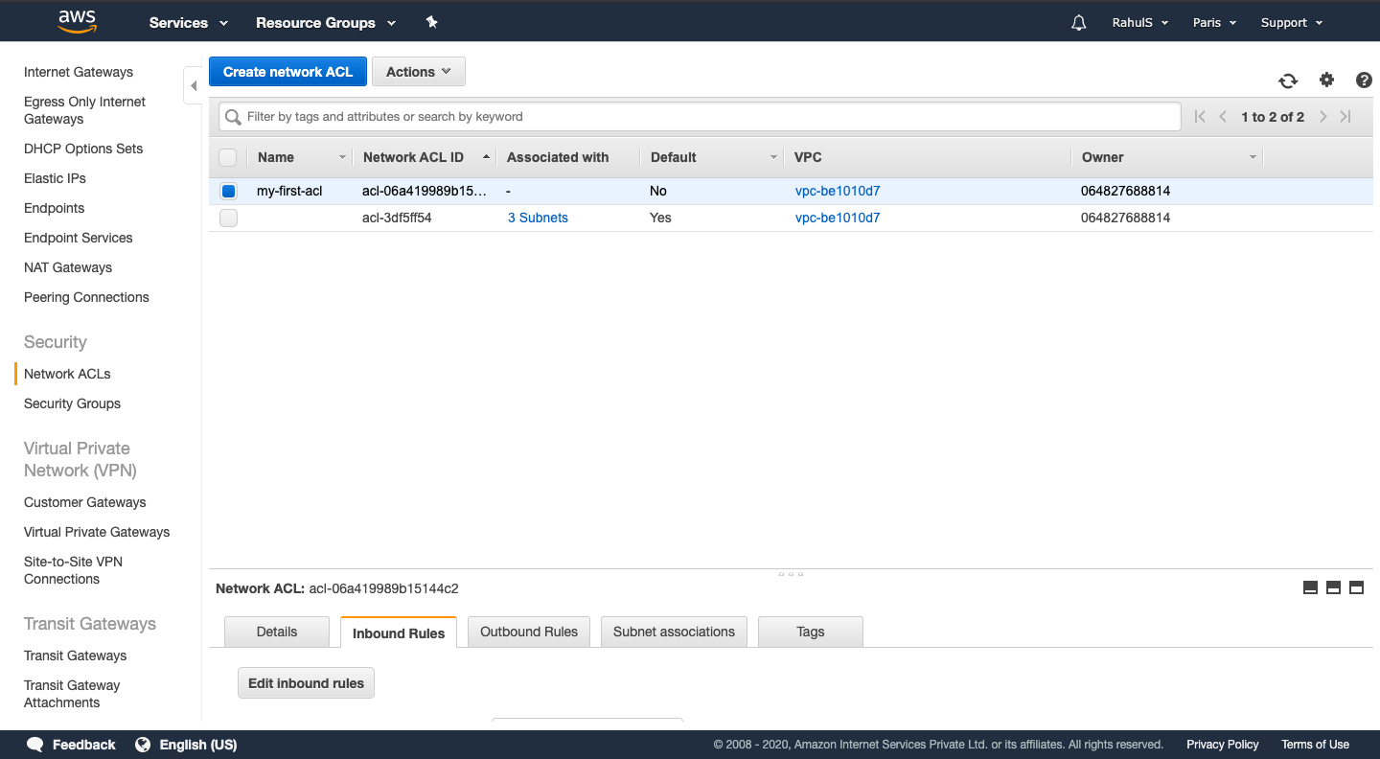The height and width of the screenshot is (759, 1380).
Task: Open help via question mark icon
Action: click(1364, 80)
